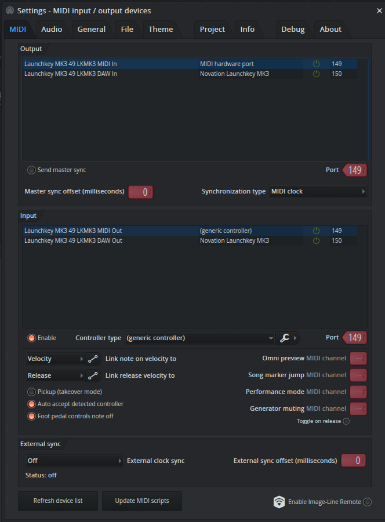The width and height of the screenshot is (385, 522).
Task: Click Master sync offset value field
Action: click(x=140, y=192)
